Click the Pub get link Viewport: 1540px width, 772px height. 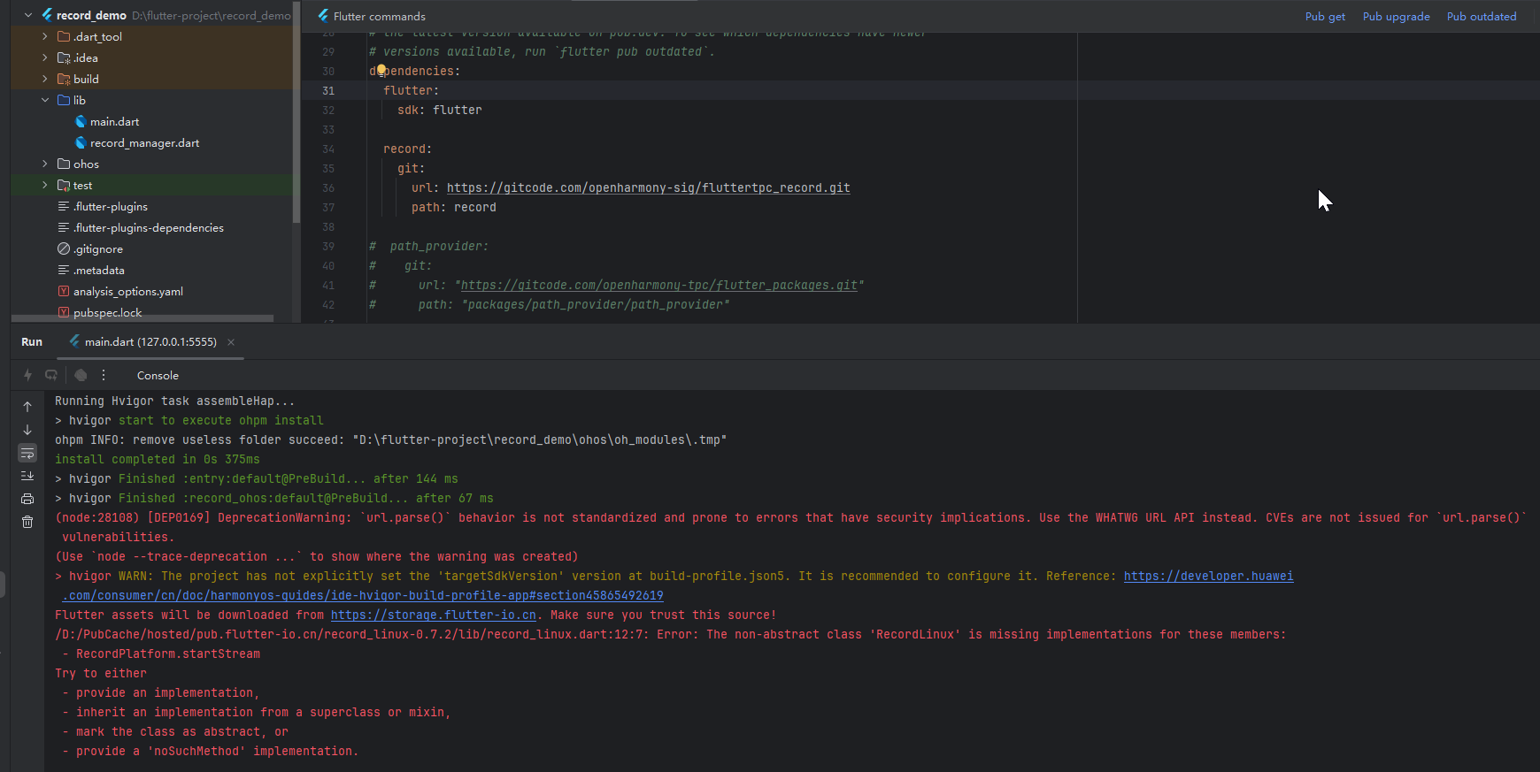(1325, 16)
